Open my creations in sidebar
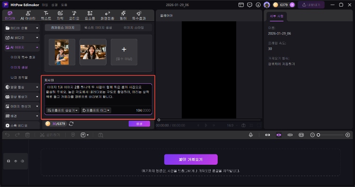The height and width of the screenshot is (187, 355). tap(19, 78)
